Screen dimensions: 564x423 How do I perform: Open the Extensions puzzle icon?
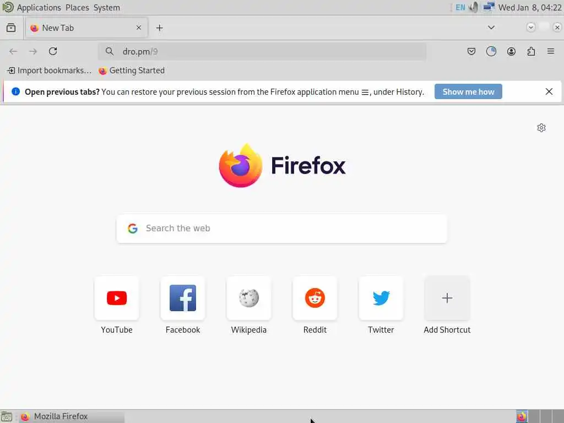click(531, 51)
